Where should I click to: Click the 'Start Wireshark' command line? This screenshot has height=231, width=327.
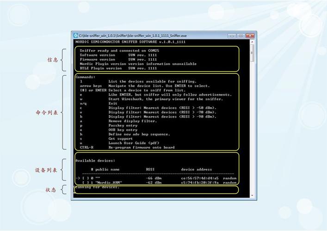click(x=151, y=99)
